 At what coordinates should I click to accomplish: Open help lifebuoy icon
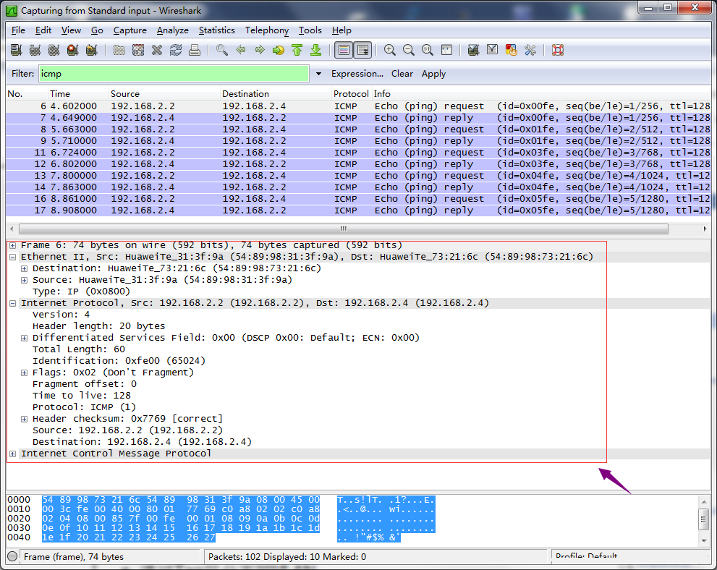click(x=558, y=50)
